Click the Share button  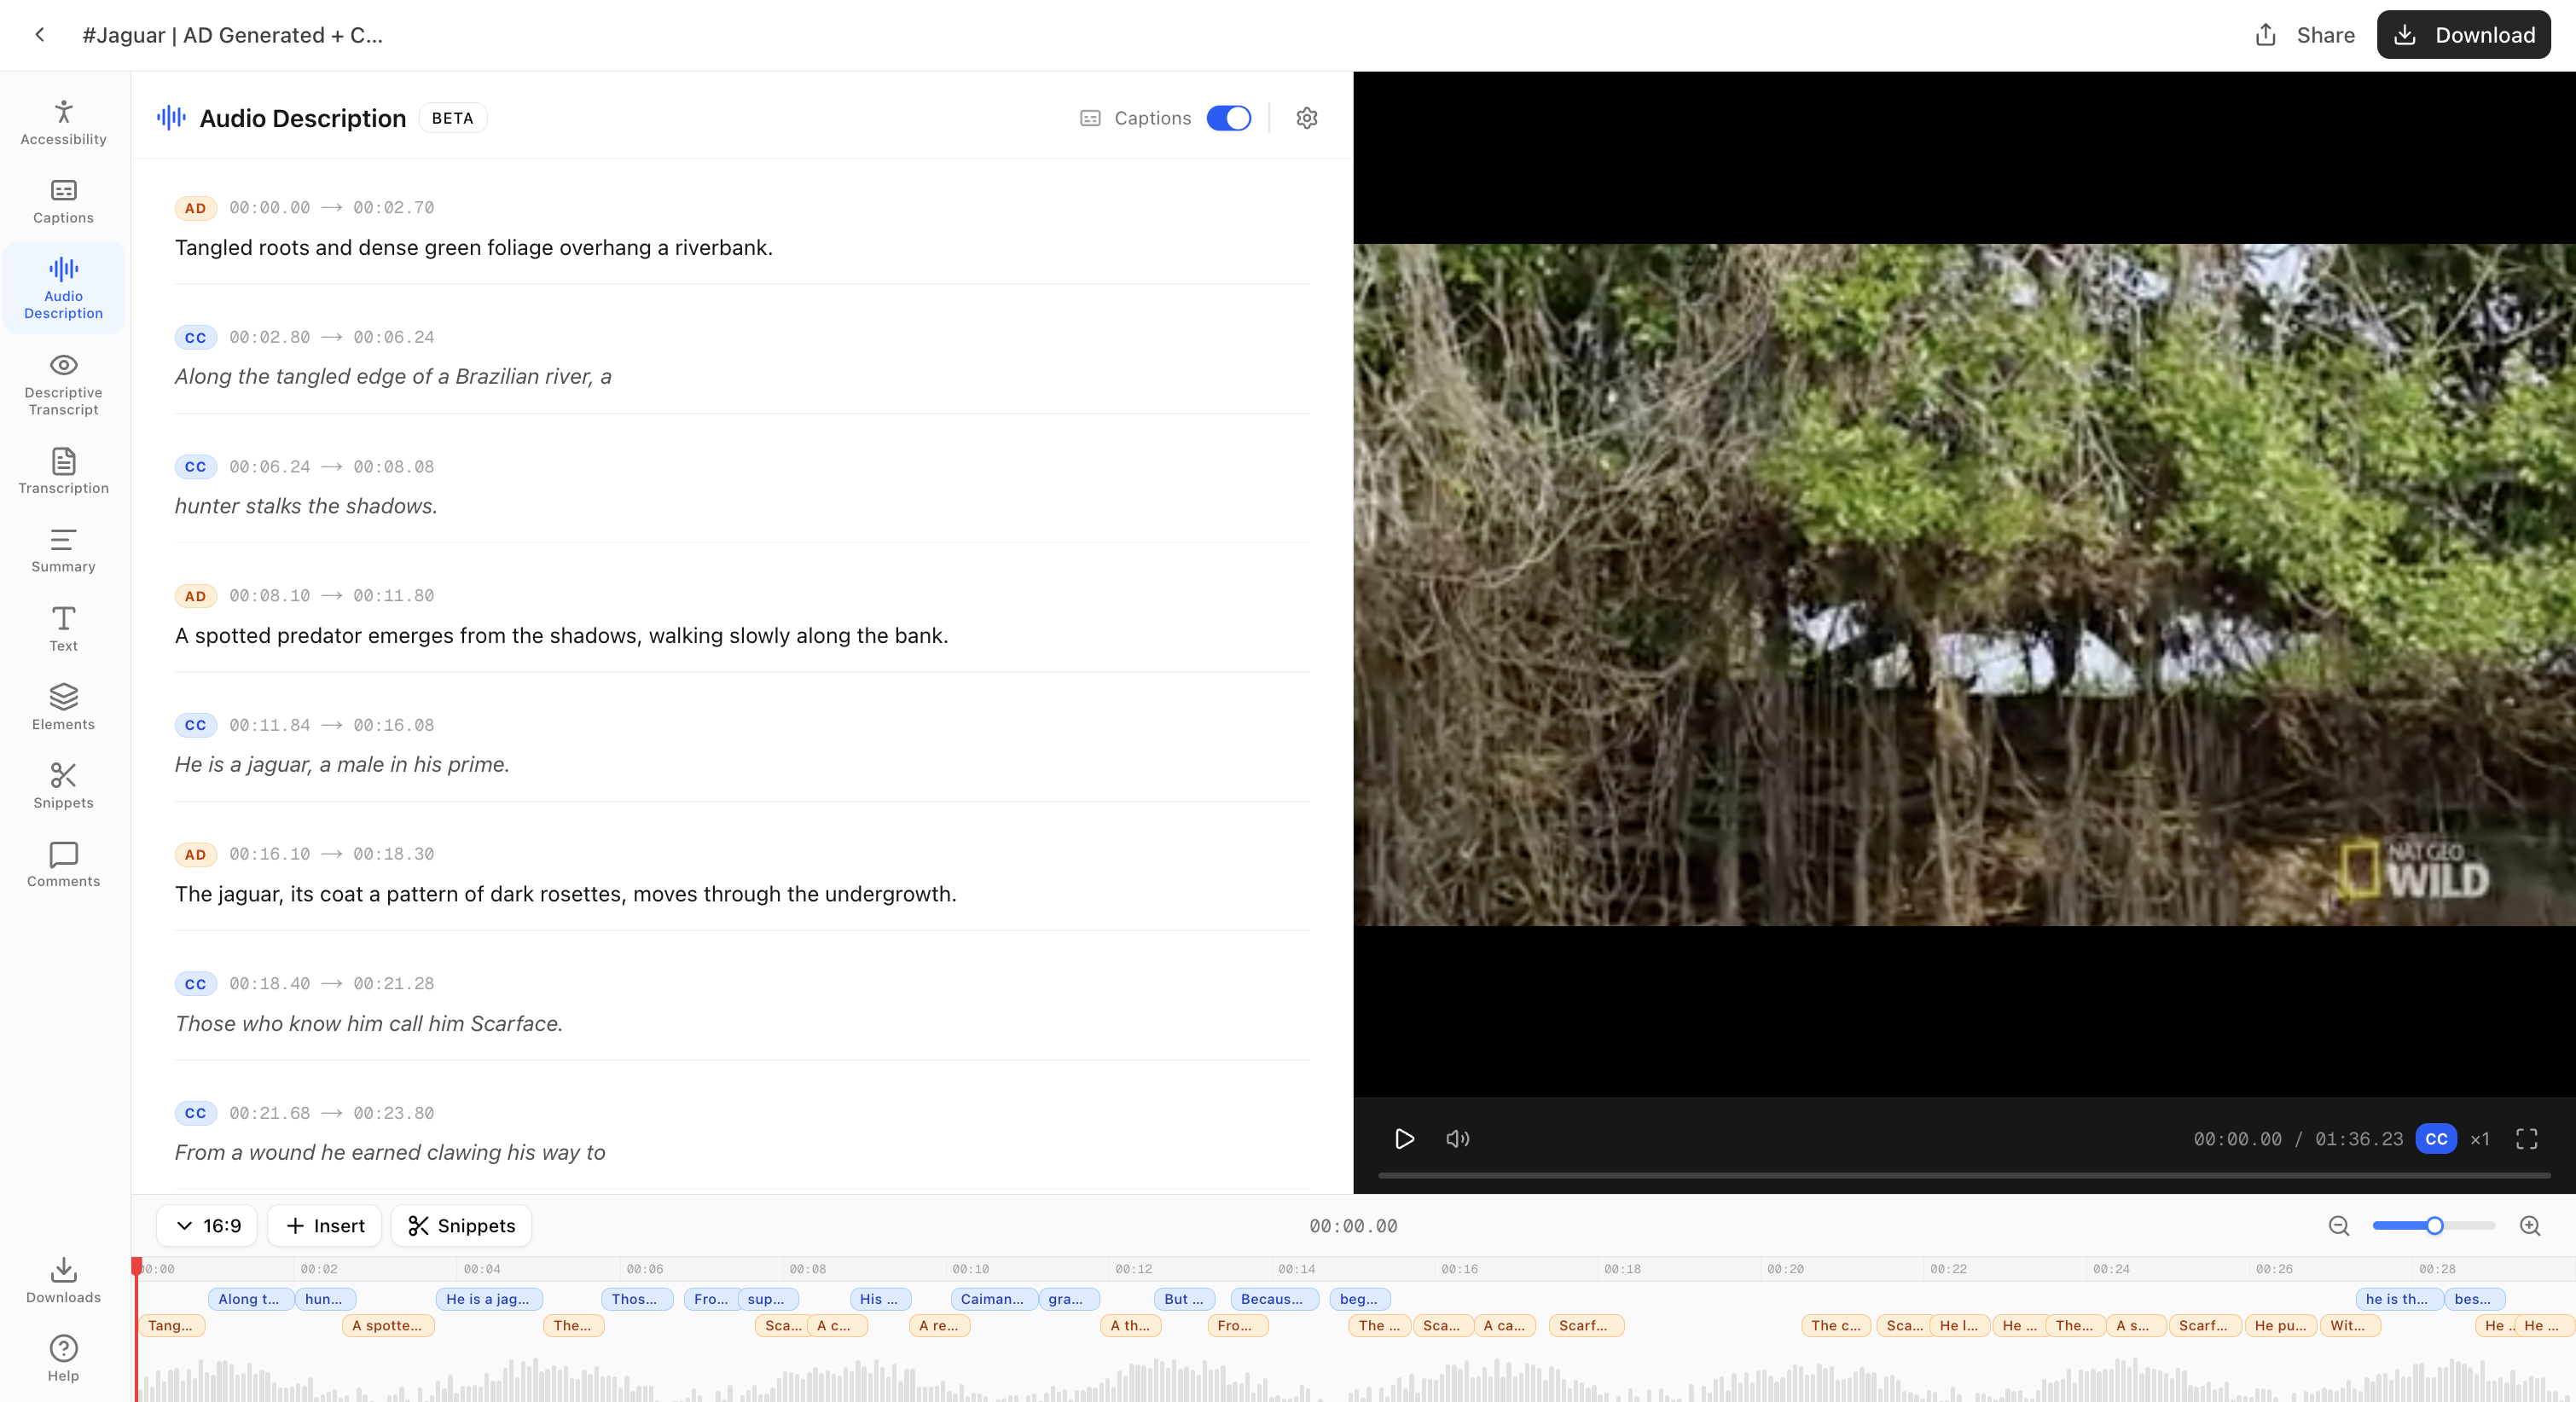(x=2304, y=34)
